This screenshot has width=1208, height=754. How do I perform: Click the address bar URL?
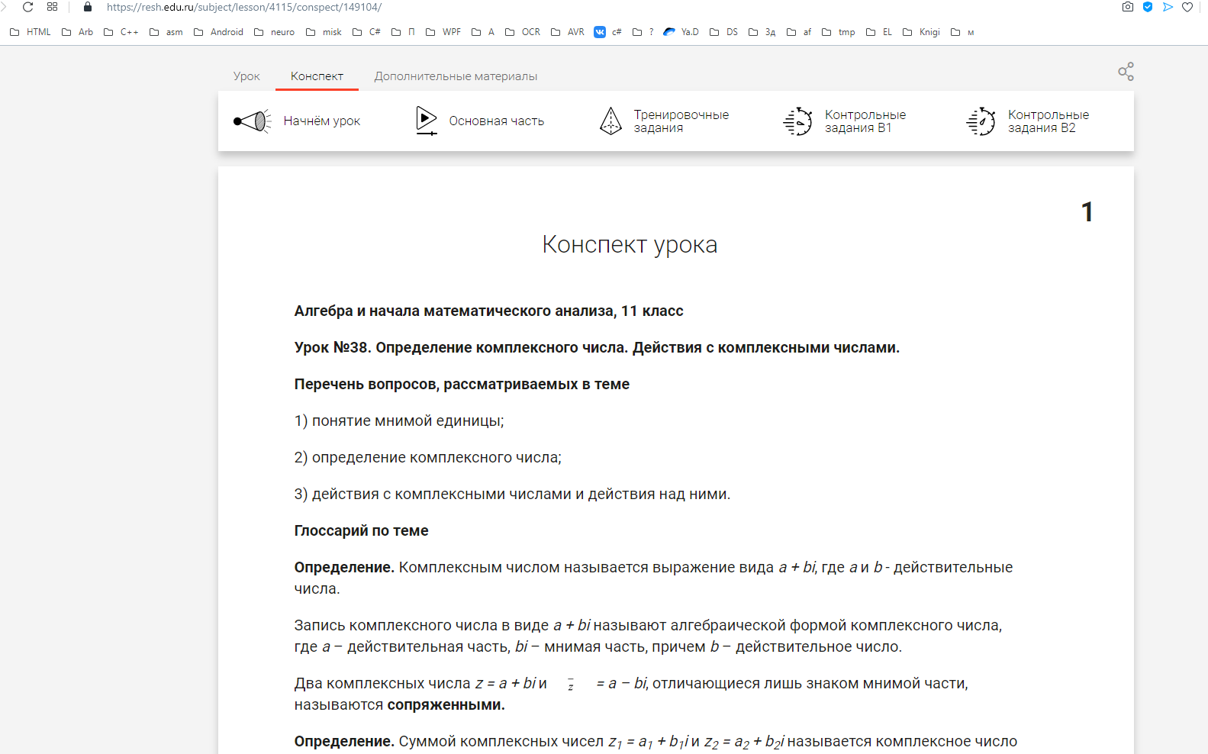(243, 7)
